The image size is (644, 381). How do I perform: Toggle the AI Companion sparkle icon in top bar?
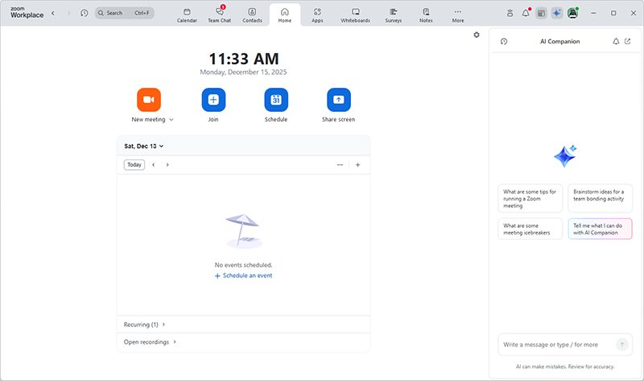[557, 13]
